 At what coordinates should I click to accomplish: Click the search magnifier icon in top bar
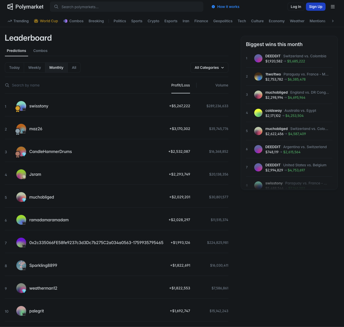pos(56,7)
